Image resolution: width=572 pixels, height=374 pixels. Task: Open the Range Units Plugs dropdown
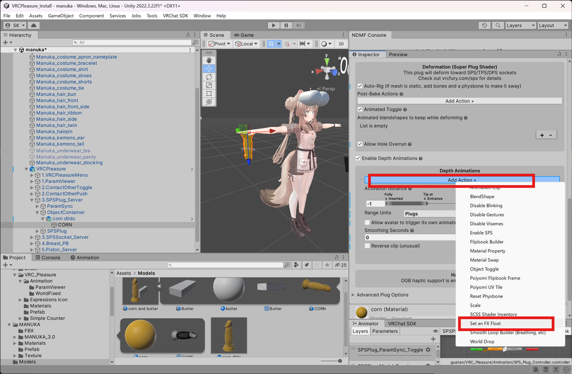coord(430,213)
